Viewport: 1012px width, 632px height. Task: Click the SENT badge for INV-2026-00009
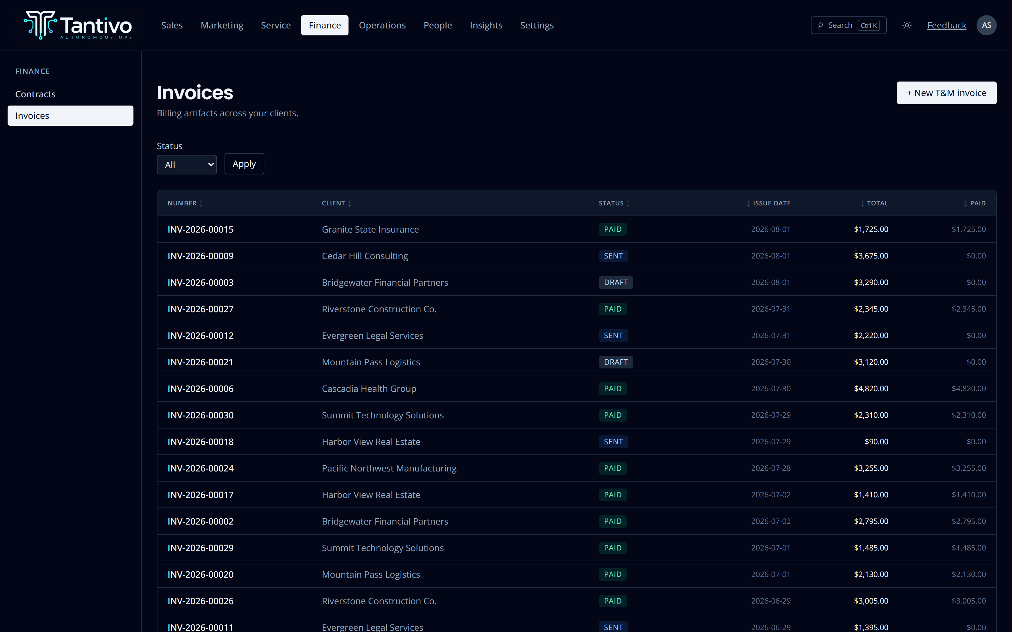(x=613, y=256)
